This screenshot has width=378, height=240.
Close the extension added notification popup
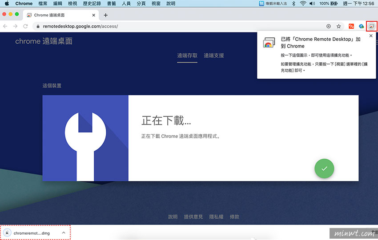[371, 36]
